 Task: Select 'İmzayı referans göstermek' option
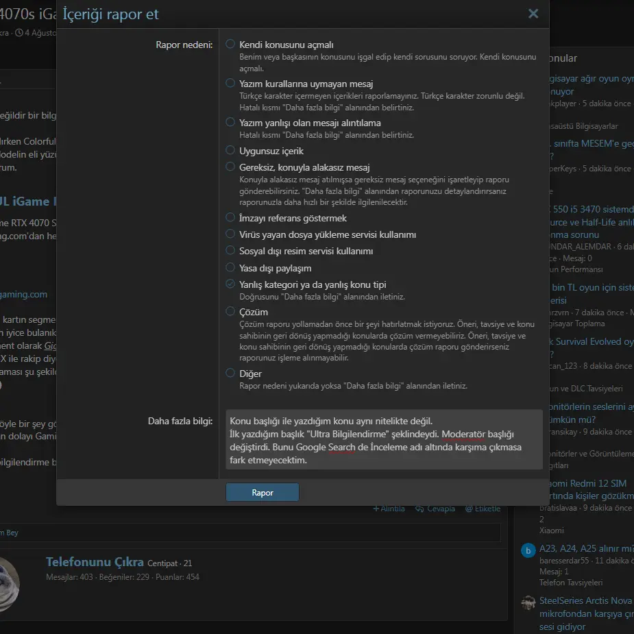230,217
